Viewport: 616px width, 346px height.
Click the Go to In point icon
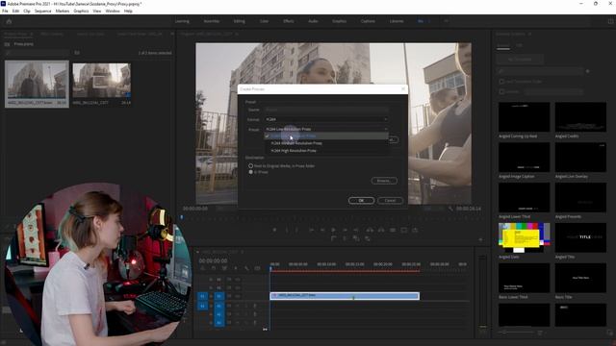[x=311, y=230]
